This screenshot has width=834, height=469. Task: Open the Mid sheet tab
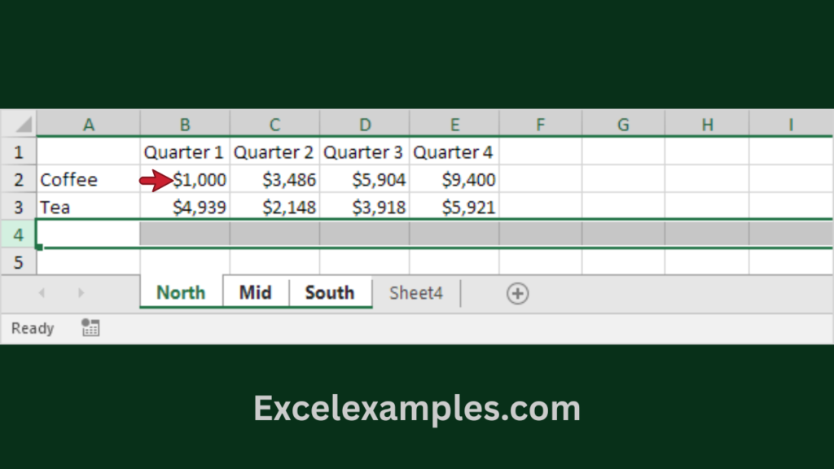coord(255,293)
